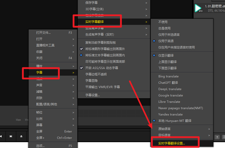Skip to next track button
Image resolution: width=225 pixels, height=148 pixels.
[11, 136]
